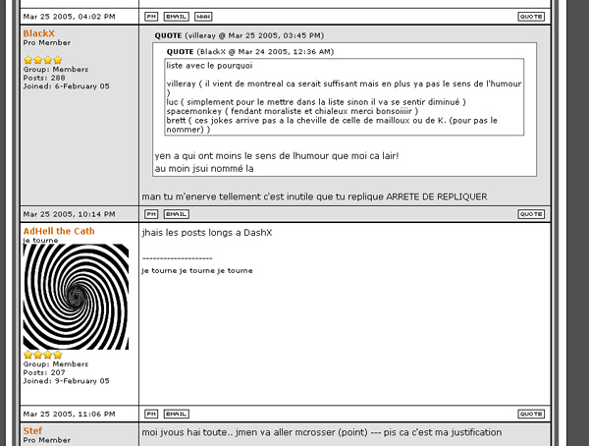Click the EMAIL icon in the 10:14 PM row

(176, 213)
